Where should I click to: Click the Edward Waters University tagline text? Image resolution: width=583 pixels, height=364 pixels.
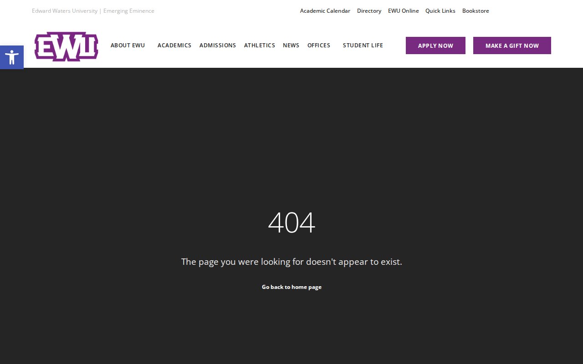(x=93, y=11)
